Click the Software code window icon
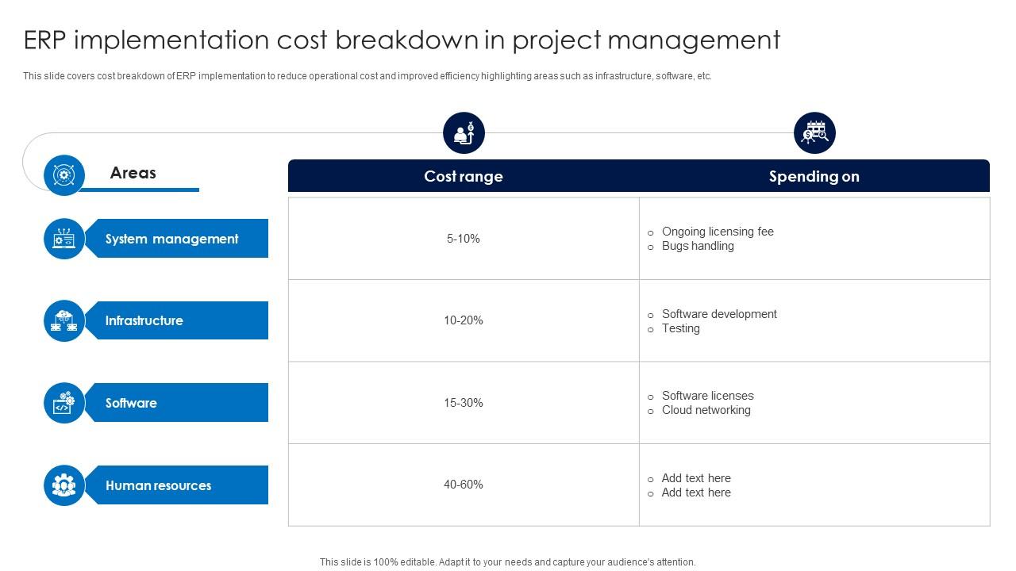Screen dimensions: 1016x571 (x=63, y=403)
